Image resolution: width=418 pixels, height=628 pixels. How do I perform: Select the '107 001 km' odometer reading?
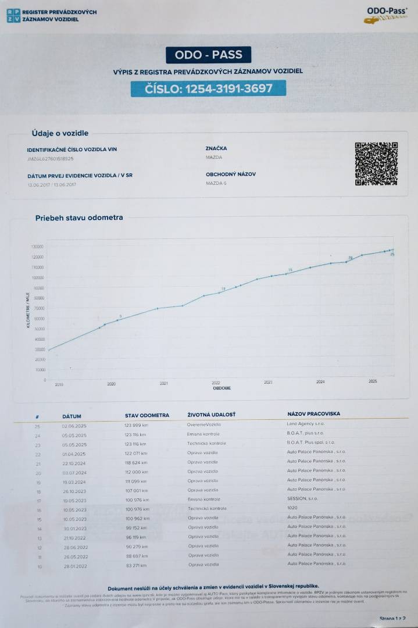click(137, 491)
